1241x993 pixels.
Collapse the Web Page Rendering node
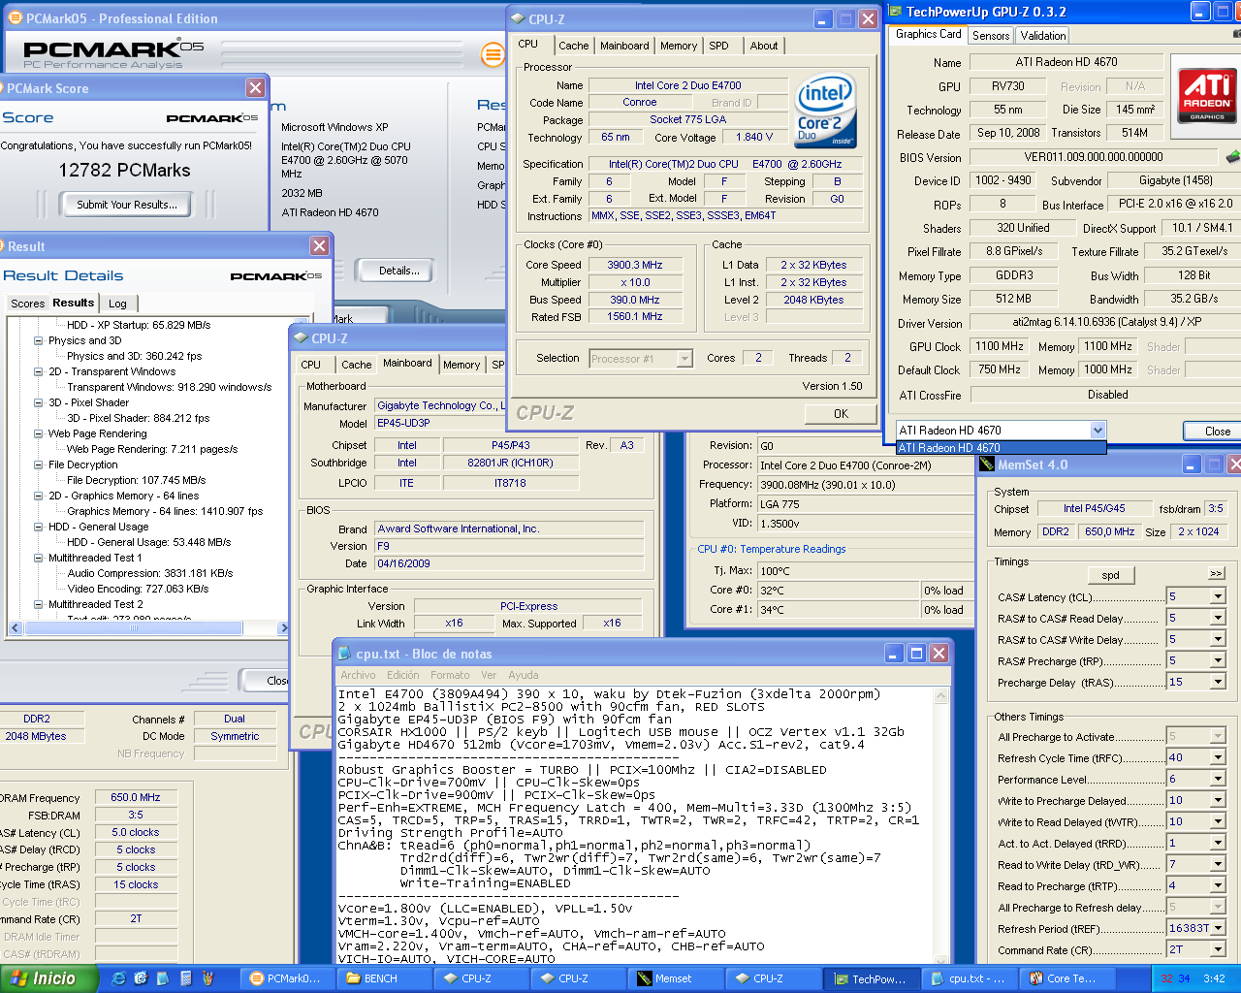point(39,433)
